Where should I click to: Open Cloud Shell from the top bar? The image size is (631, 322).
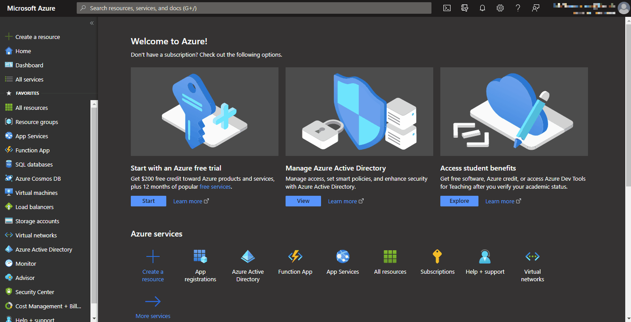(x=447, y=8)
